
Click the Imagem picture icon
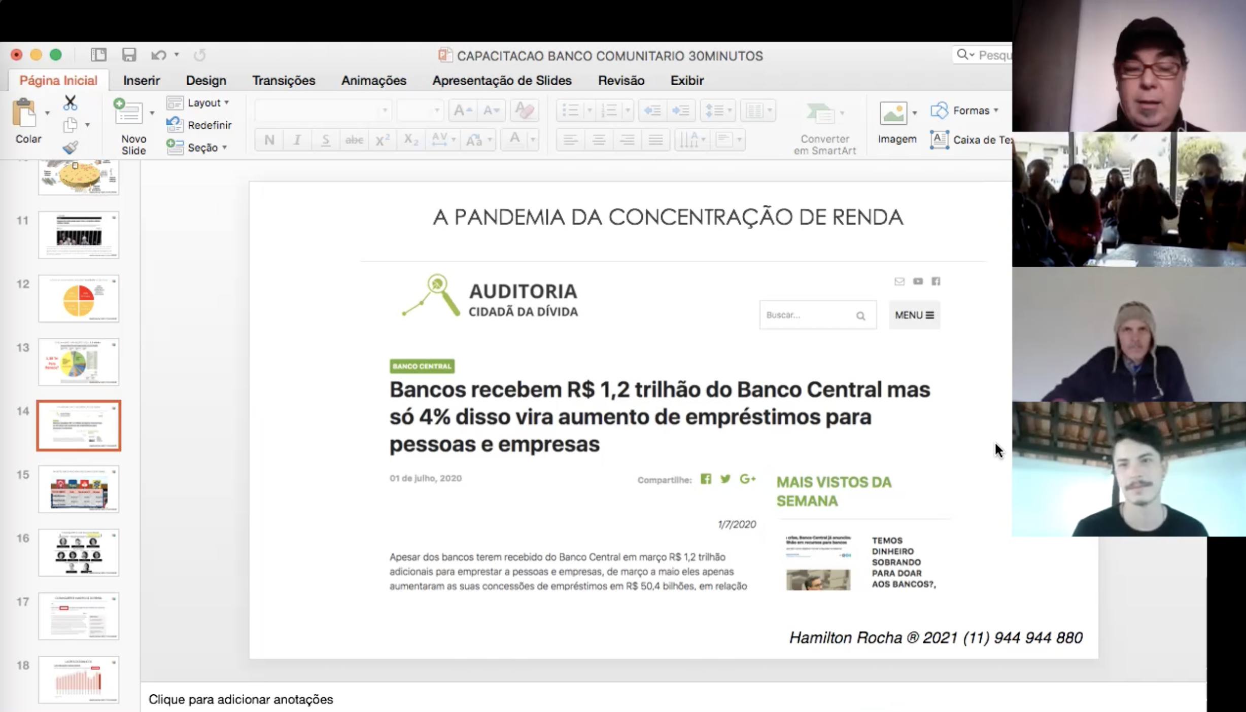point(893,113)
